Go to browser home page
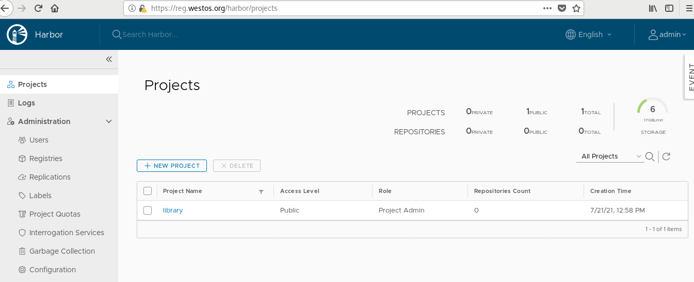694x282 pixels. coord(55,8)
